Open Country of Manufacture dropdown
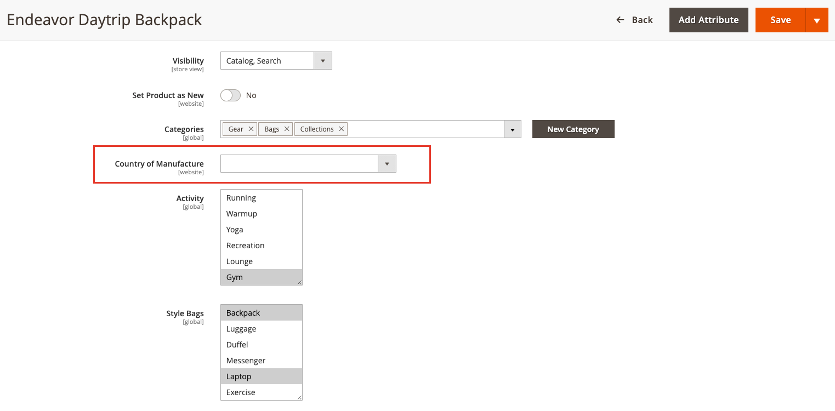The width and height of the screenshot is (835, 411). pyautogui.click(x=308, y=163)
